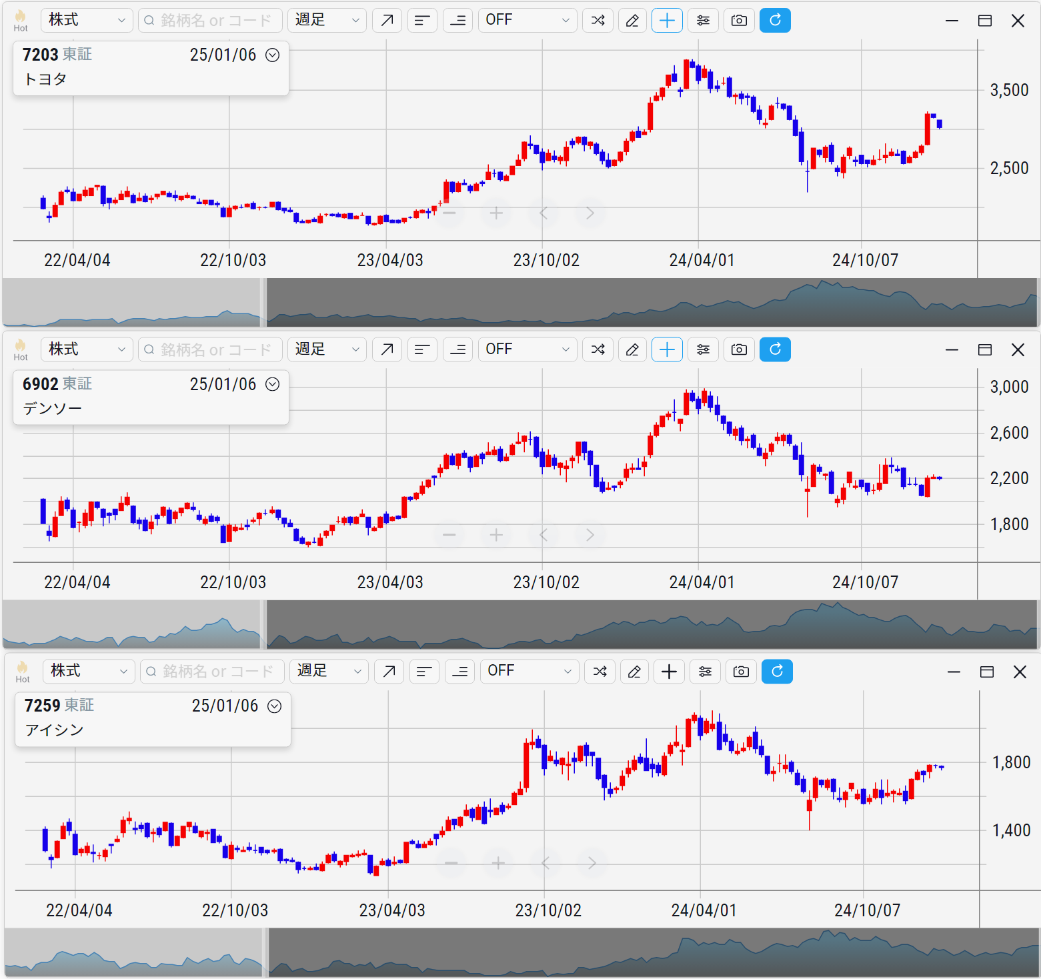
Task: Open the OFF dropdown in Toyota window
Action: (528, 20)
